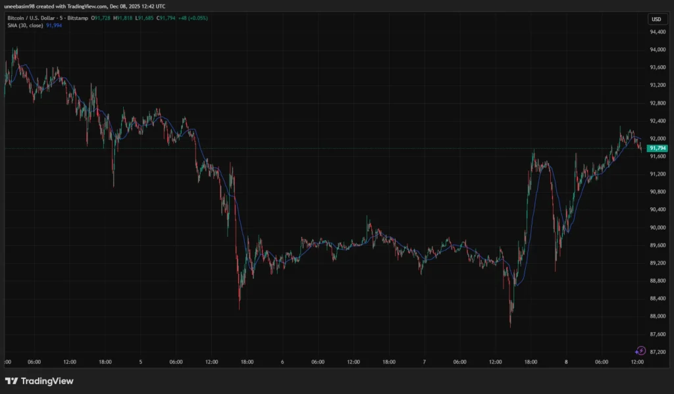The image size is (674, 394).
Task: Open the 5-minute interval selector in legend
Action: pos(61,18)
